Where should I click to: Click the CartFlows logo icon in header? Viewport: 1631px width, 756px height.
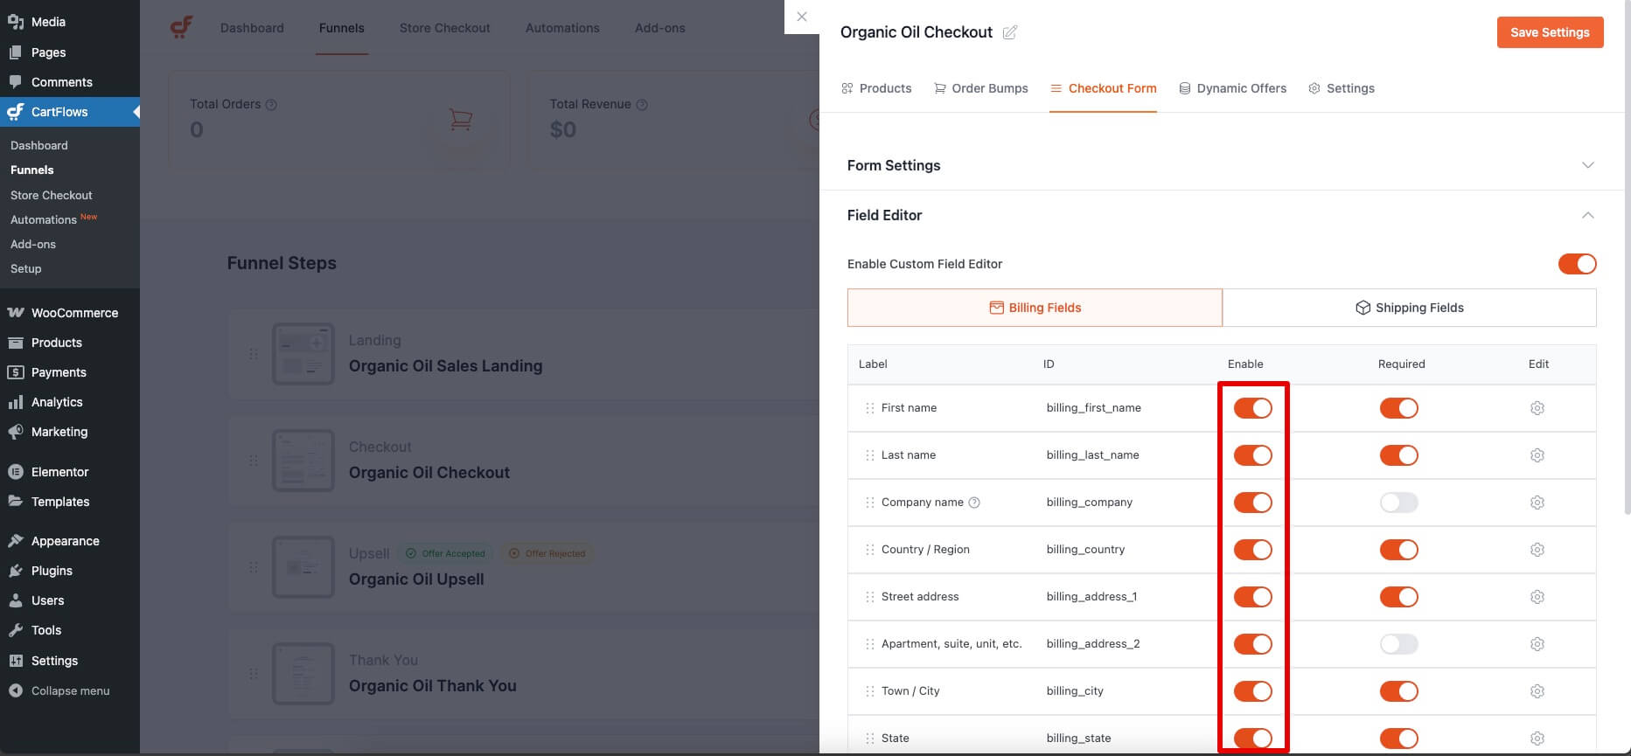181,27
